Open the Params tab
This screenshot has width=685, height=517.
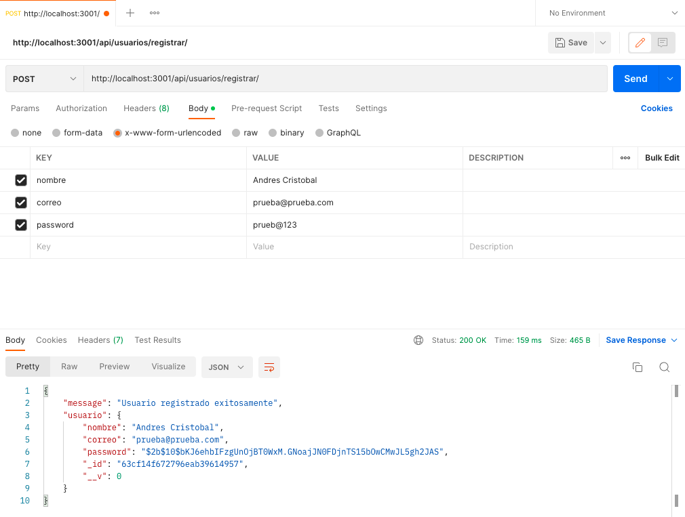[25, 108]
